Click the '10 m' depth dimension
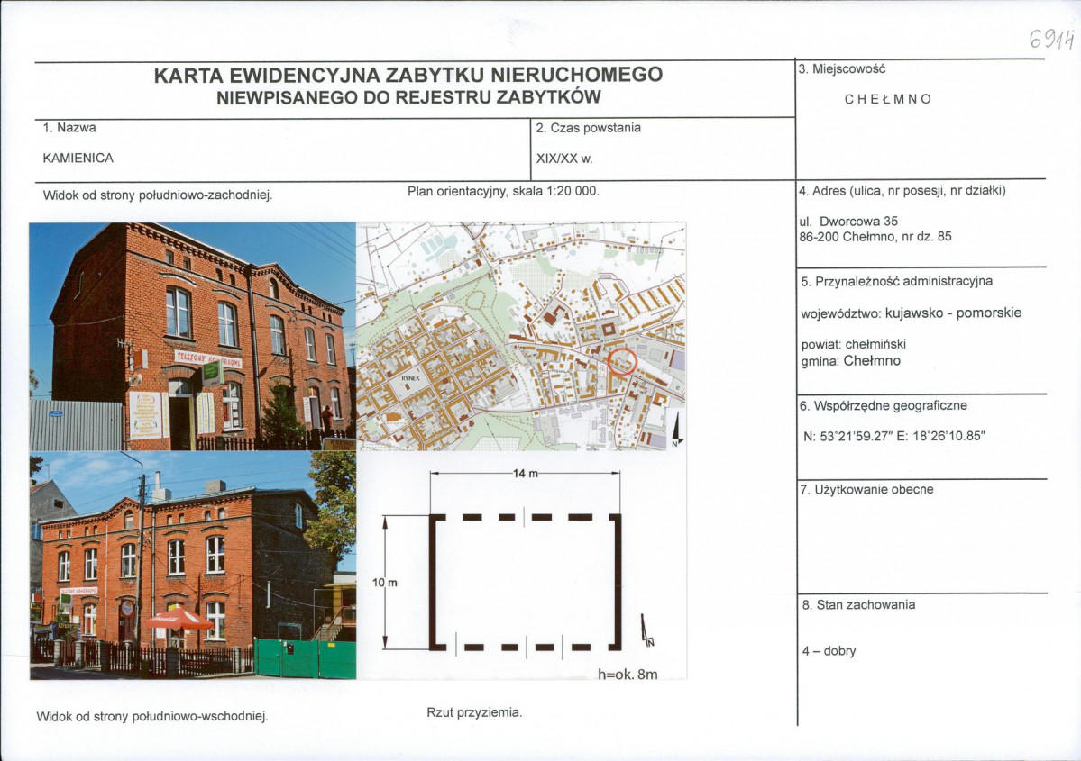Viewport: 1081px width, 761px height. pyautogui.click(x=385, y=583)
